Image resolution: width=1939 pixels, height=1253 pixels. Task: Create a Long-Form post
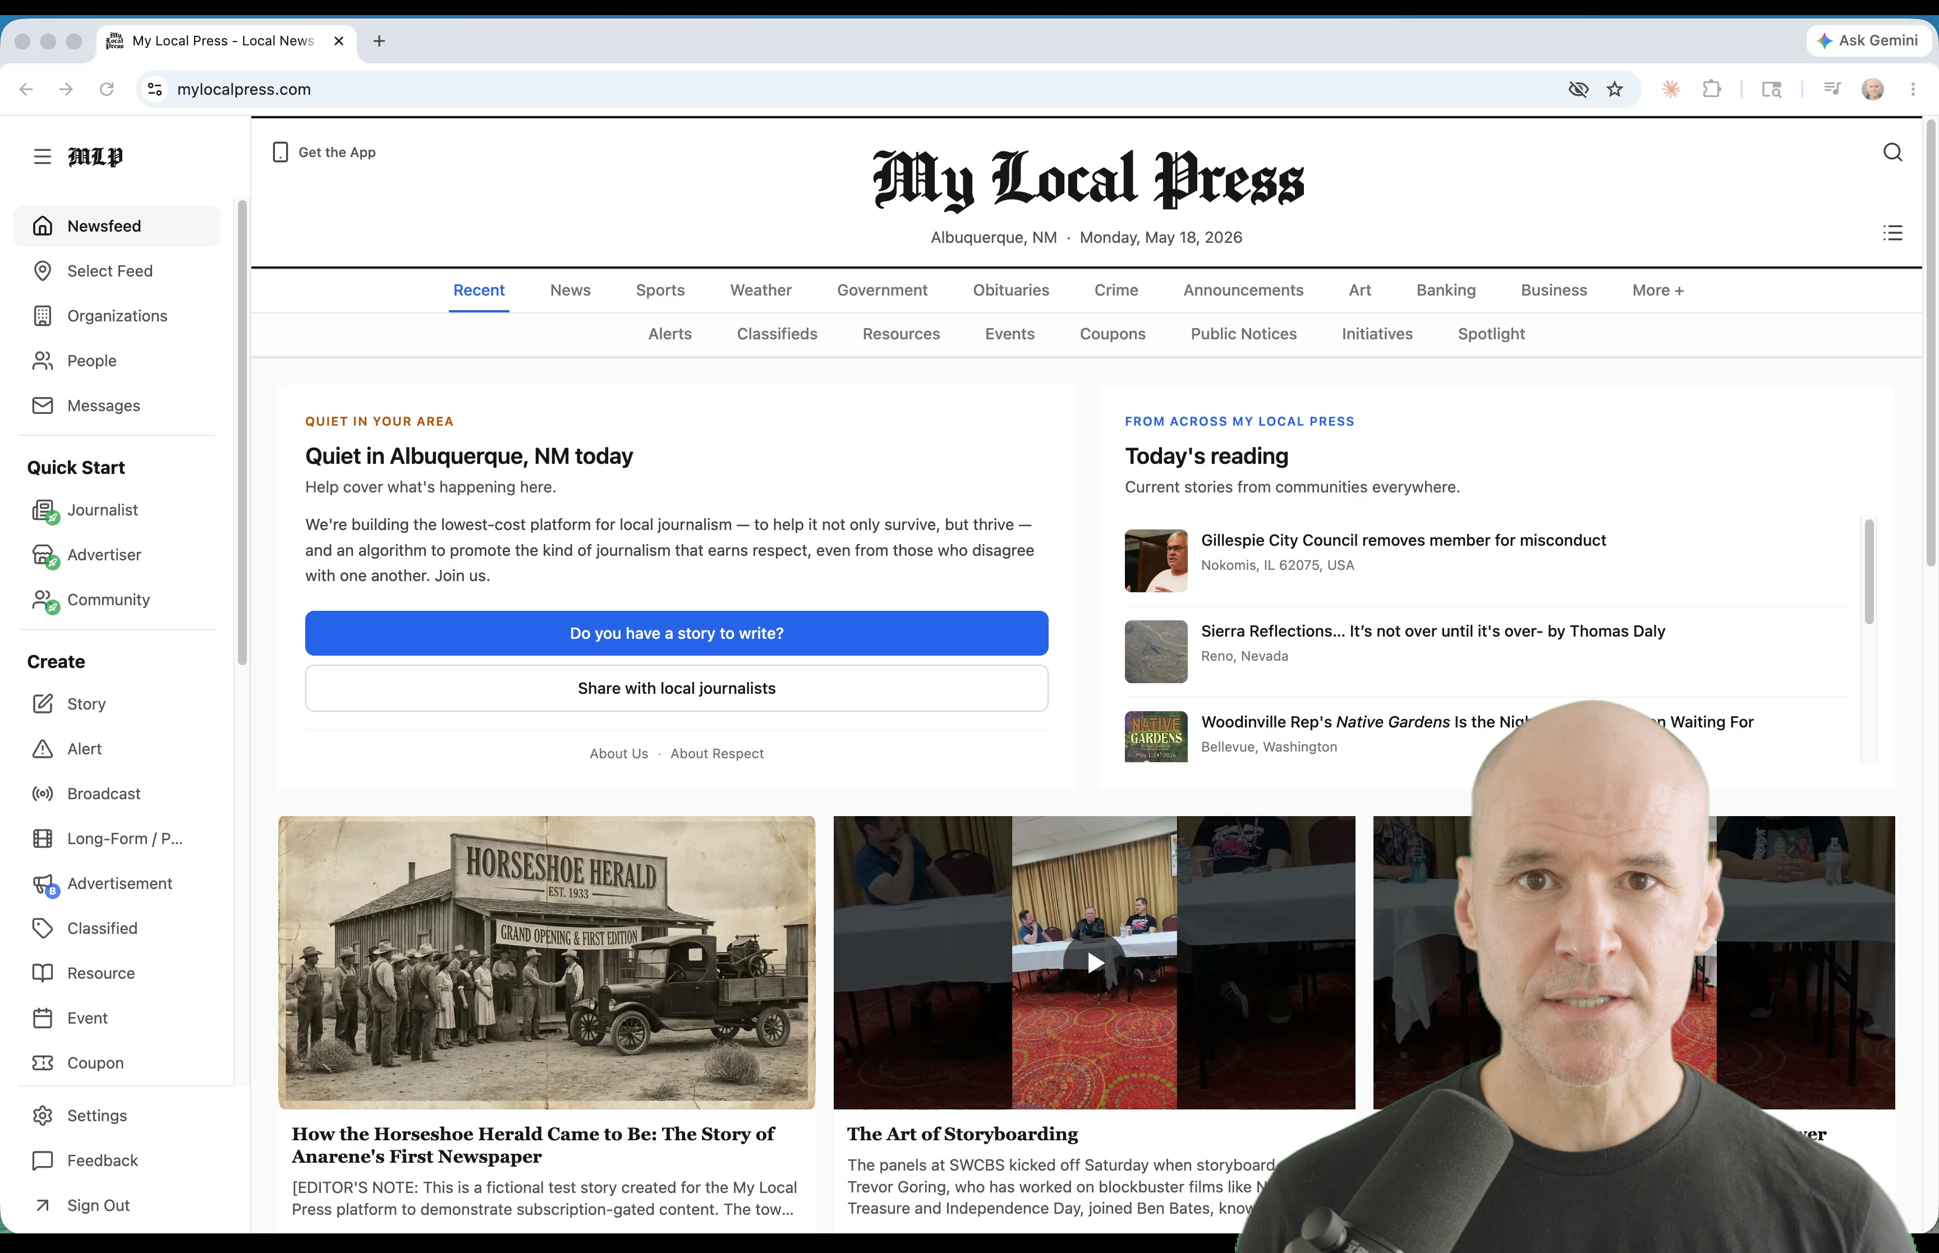pos(116,839)
